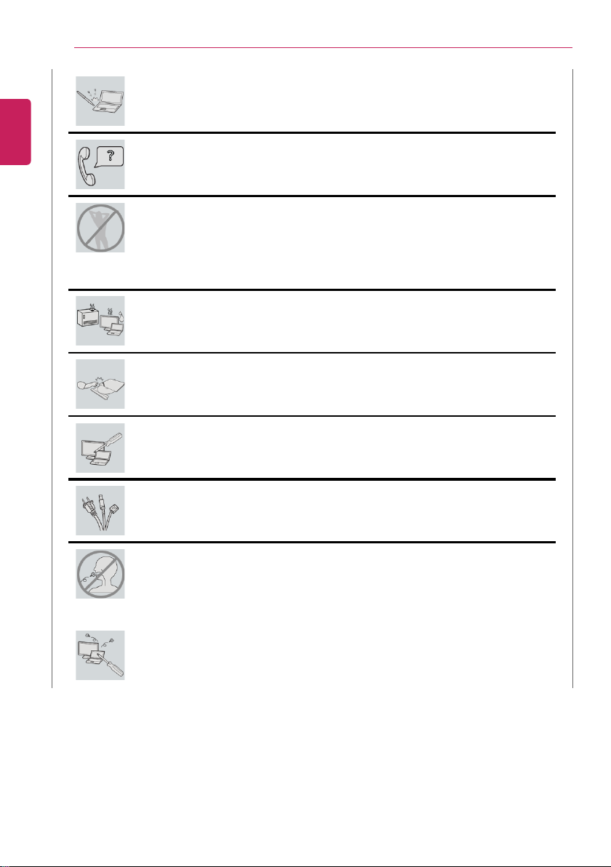The image size is (611, 867).
Task: Select the heater beside computer icon
Action: pyautogui.click(x=100, y=321)
